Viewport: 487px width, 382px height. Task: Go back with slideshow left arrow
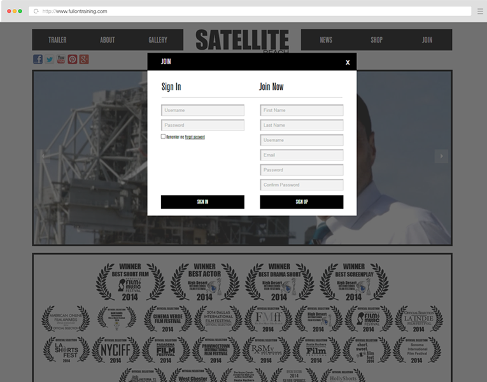(43, 156)
